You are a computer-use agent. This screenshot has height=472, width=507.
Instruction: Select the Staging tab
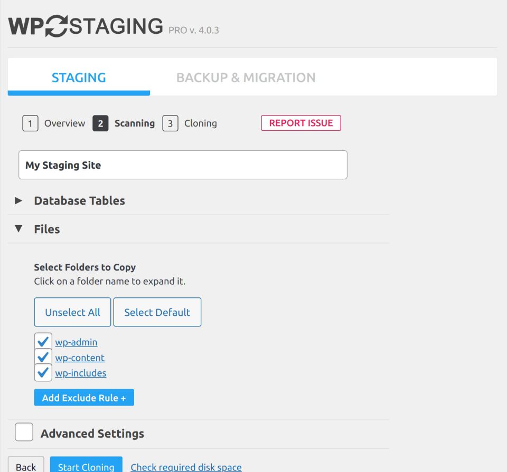click(79, 78)
